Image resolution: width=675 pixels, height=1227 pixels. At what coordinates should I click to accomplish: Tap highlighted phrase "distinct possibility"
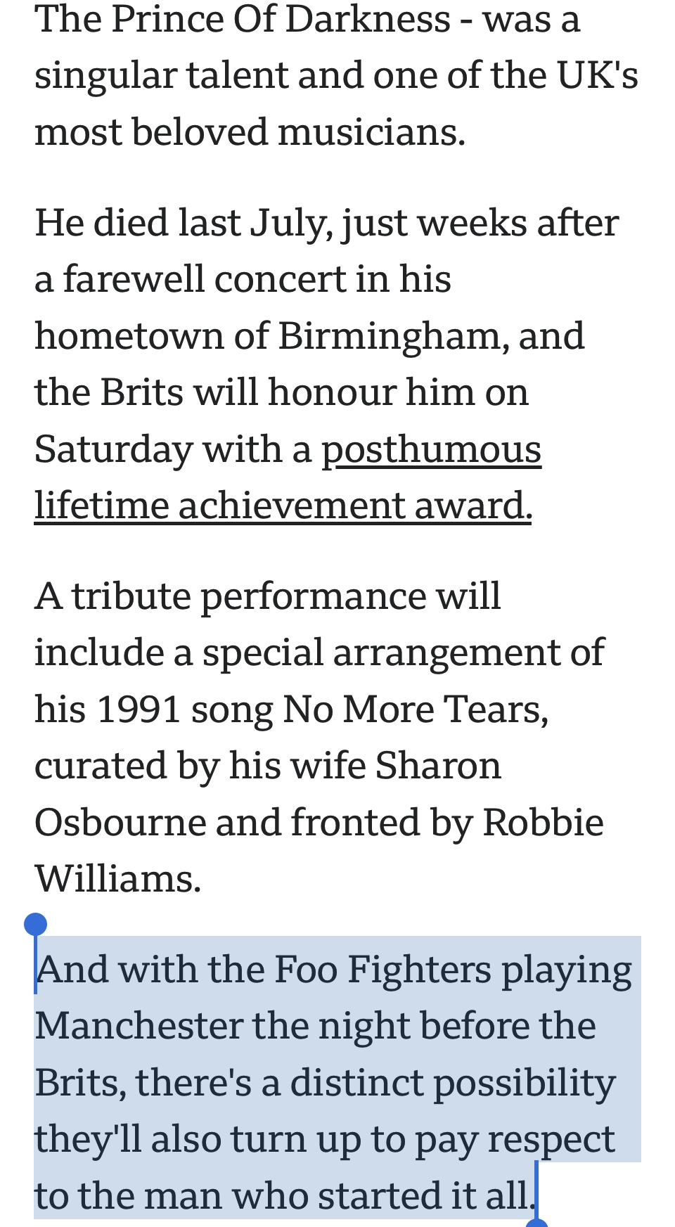tap(453, 1084)
